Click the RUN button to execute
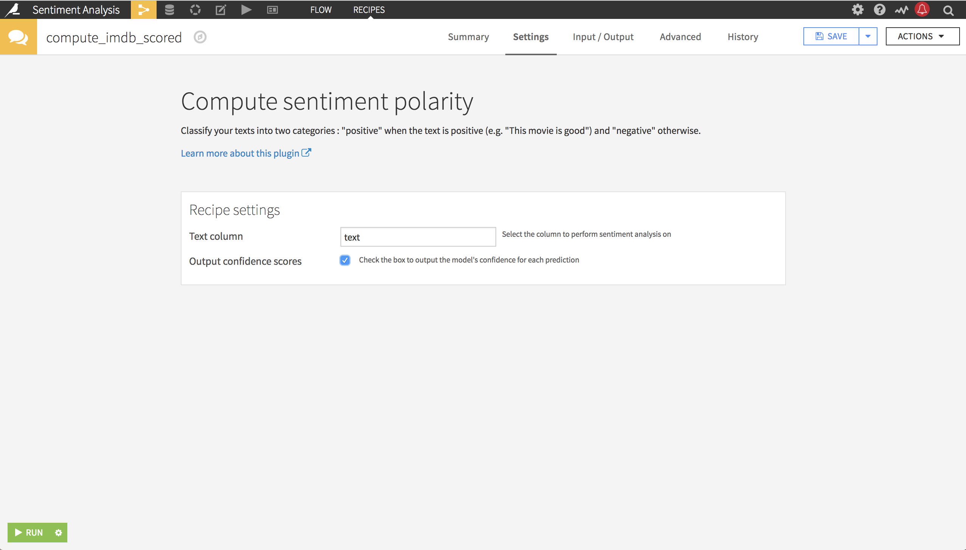 point(29,532)
